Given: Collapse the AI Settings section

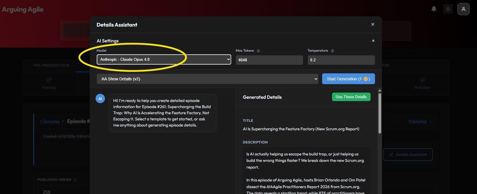Looking at the screenshot, I should (373, 41).
